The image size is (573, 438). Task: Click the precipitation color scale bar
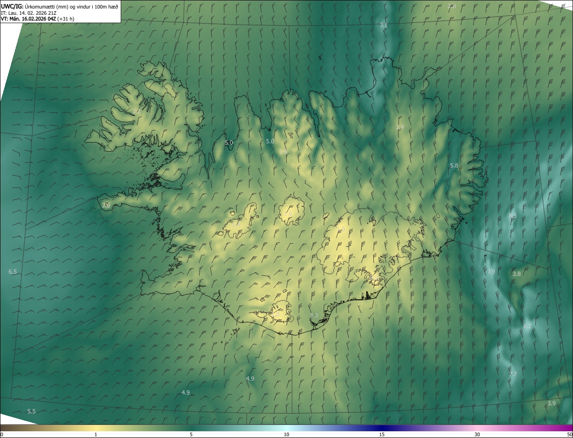(286, 428)
